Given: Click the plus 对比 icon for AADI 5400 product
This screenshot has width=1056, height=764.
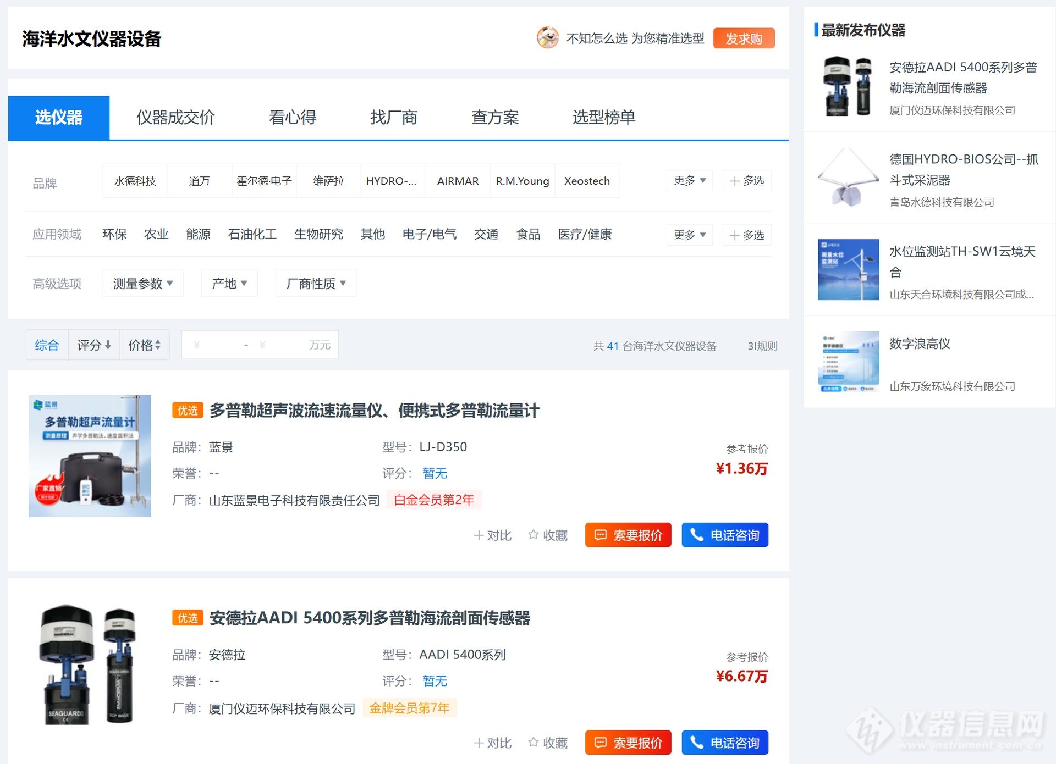Looking at the screenshot, I should [x=479, y=743].
